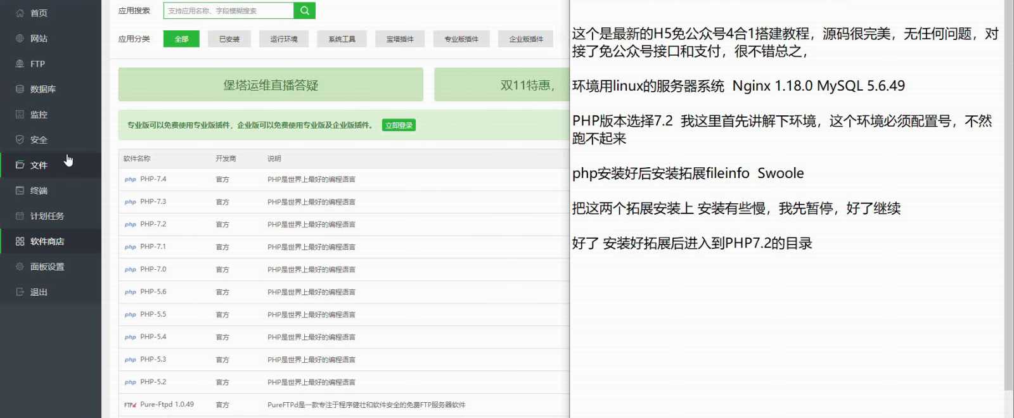Image resolution: width=1014 pixels, height=418 pixels.
Task: Click the 计划任务 calendar icon
Action: pyautogui.click(x=20, y=215)
